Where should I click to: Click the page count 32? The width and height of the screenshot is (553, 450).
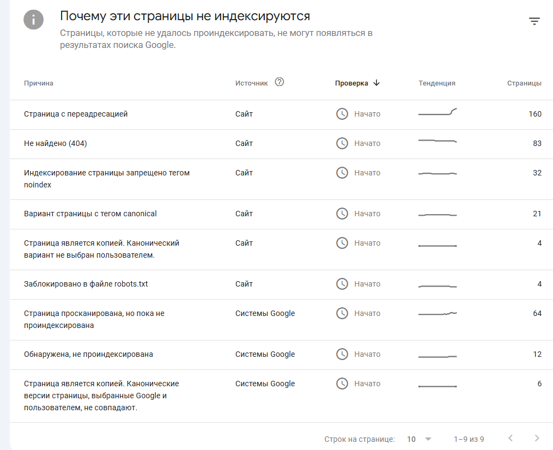(537, 173)
